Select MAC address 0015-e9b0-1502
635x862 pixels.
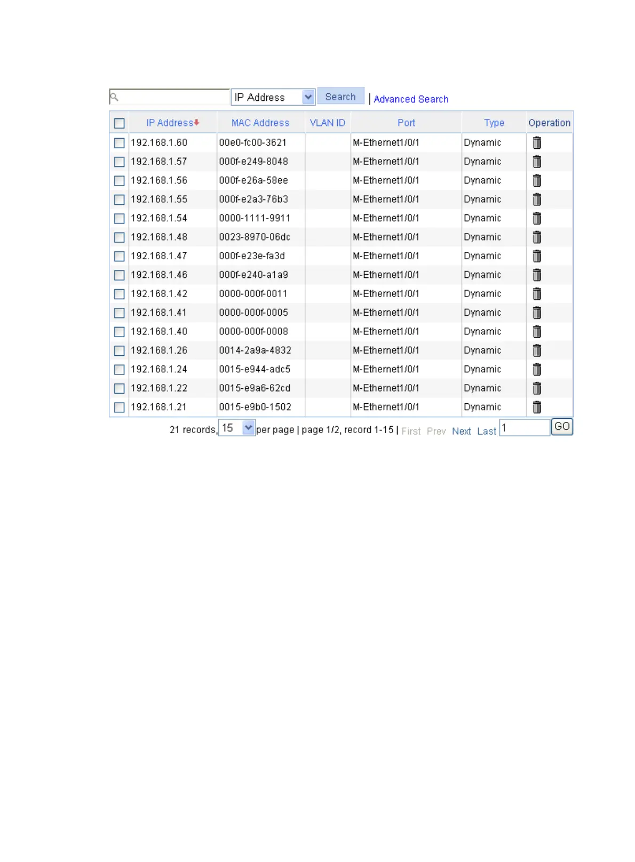pyautogui.click(x=255, y=407)
